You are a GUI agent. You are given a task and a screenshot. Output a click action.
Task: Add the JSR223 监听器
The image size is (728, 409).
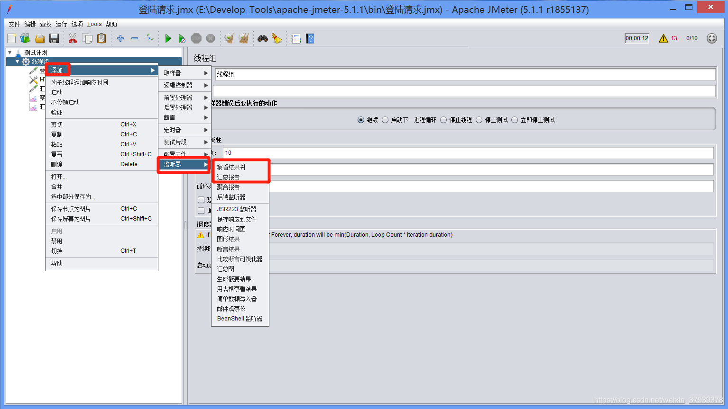point(240,209)
